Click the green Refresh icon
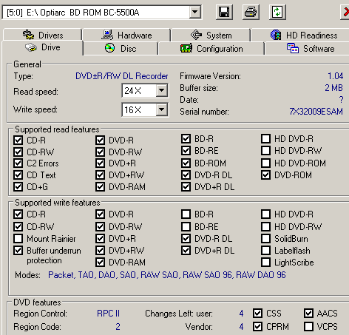Viewport: 349px width, 335px height. pos(277,12)
